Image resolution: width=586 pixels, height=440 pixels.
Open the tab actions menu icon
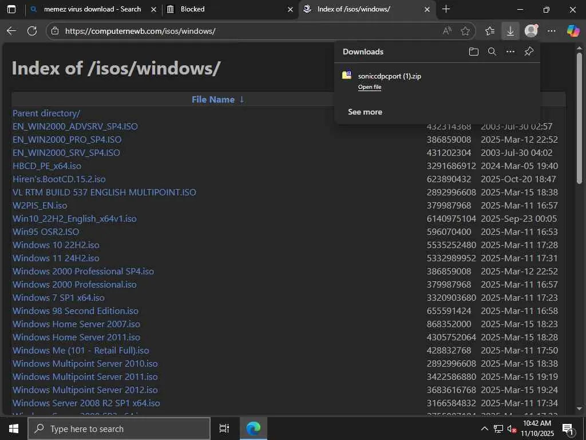coord(11,9)
